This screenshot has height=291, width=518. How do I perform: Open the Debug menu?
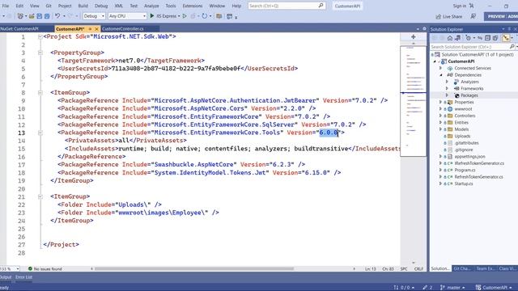(x=101, y=6)
